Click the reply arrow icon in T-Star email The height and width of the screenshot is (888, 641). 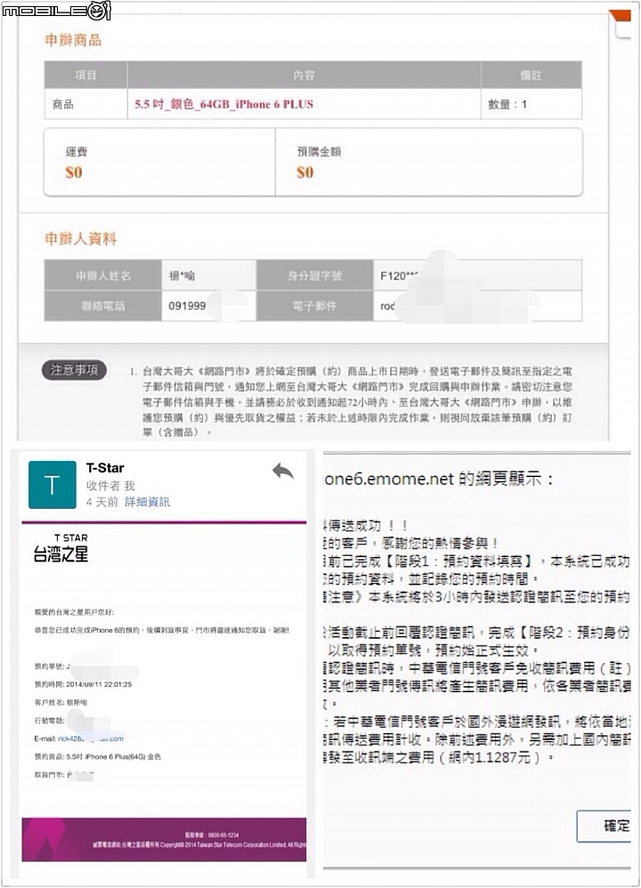click(283, 472)
